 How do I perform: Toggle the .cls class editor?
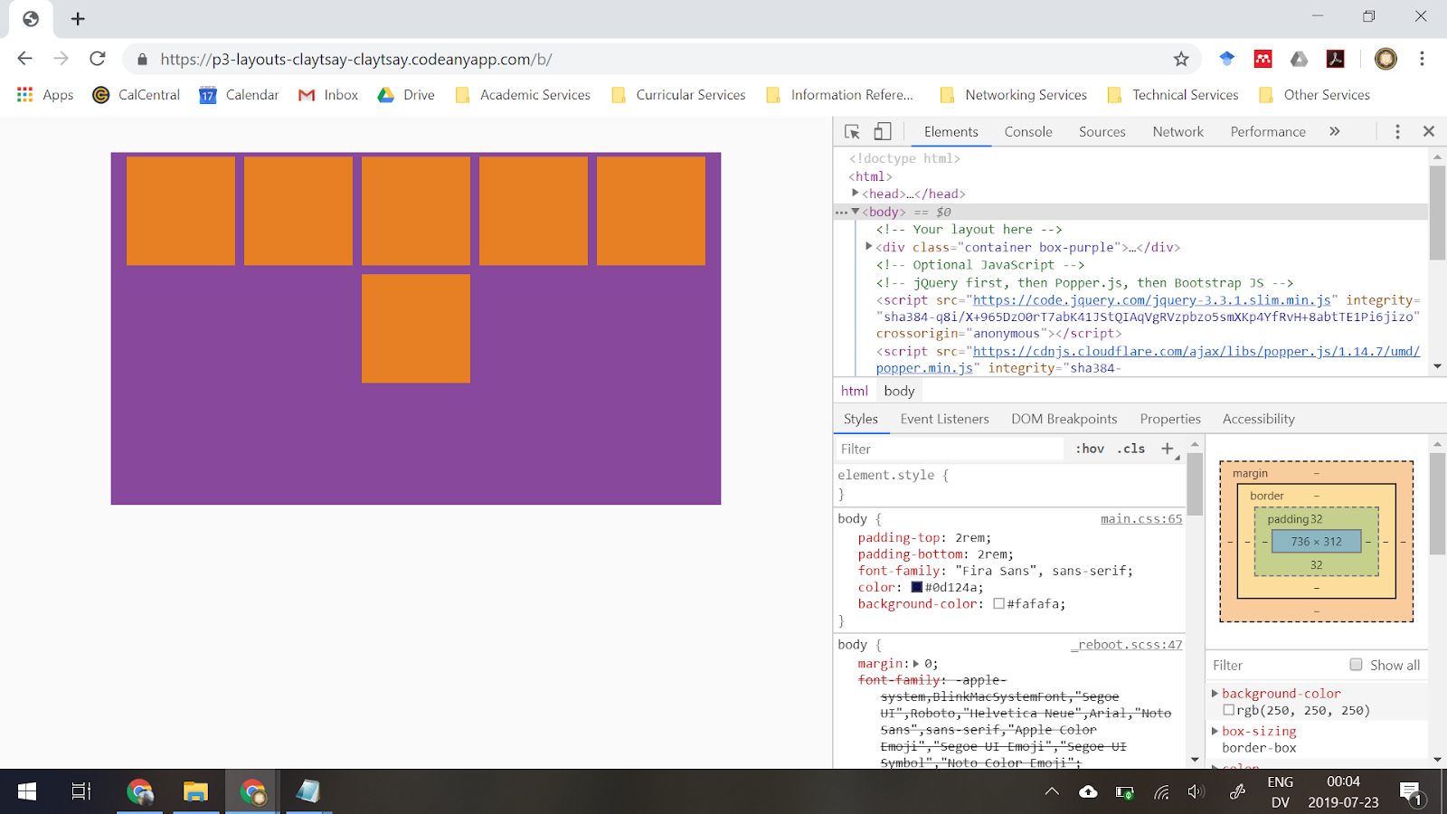[x=1130, y=449]
